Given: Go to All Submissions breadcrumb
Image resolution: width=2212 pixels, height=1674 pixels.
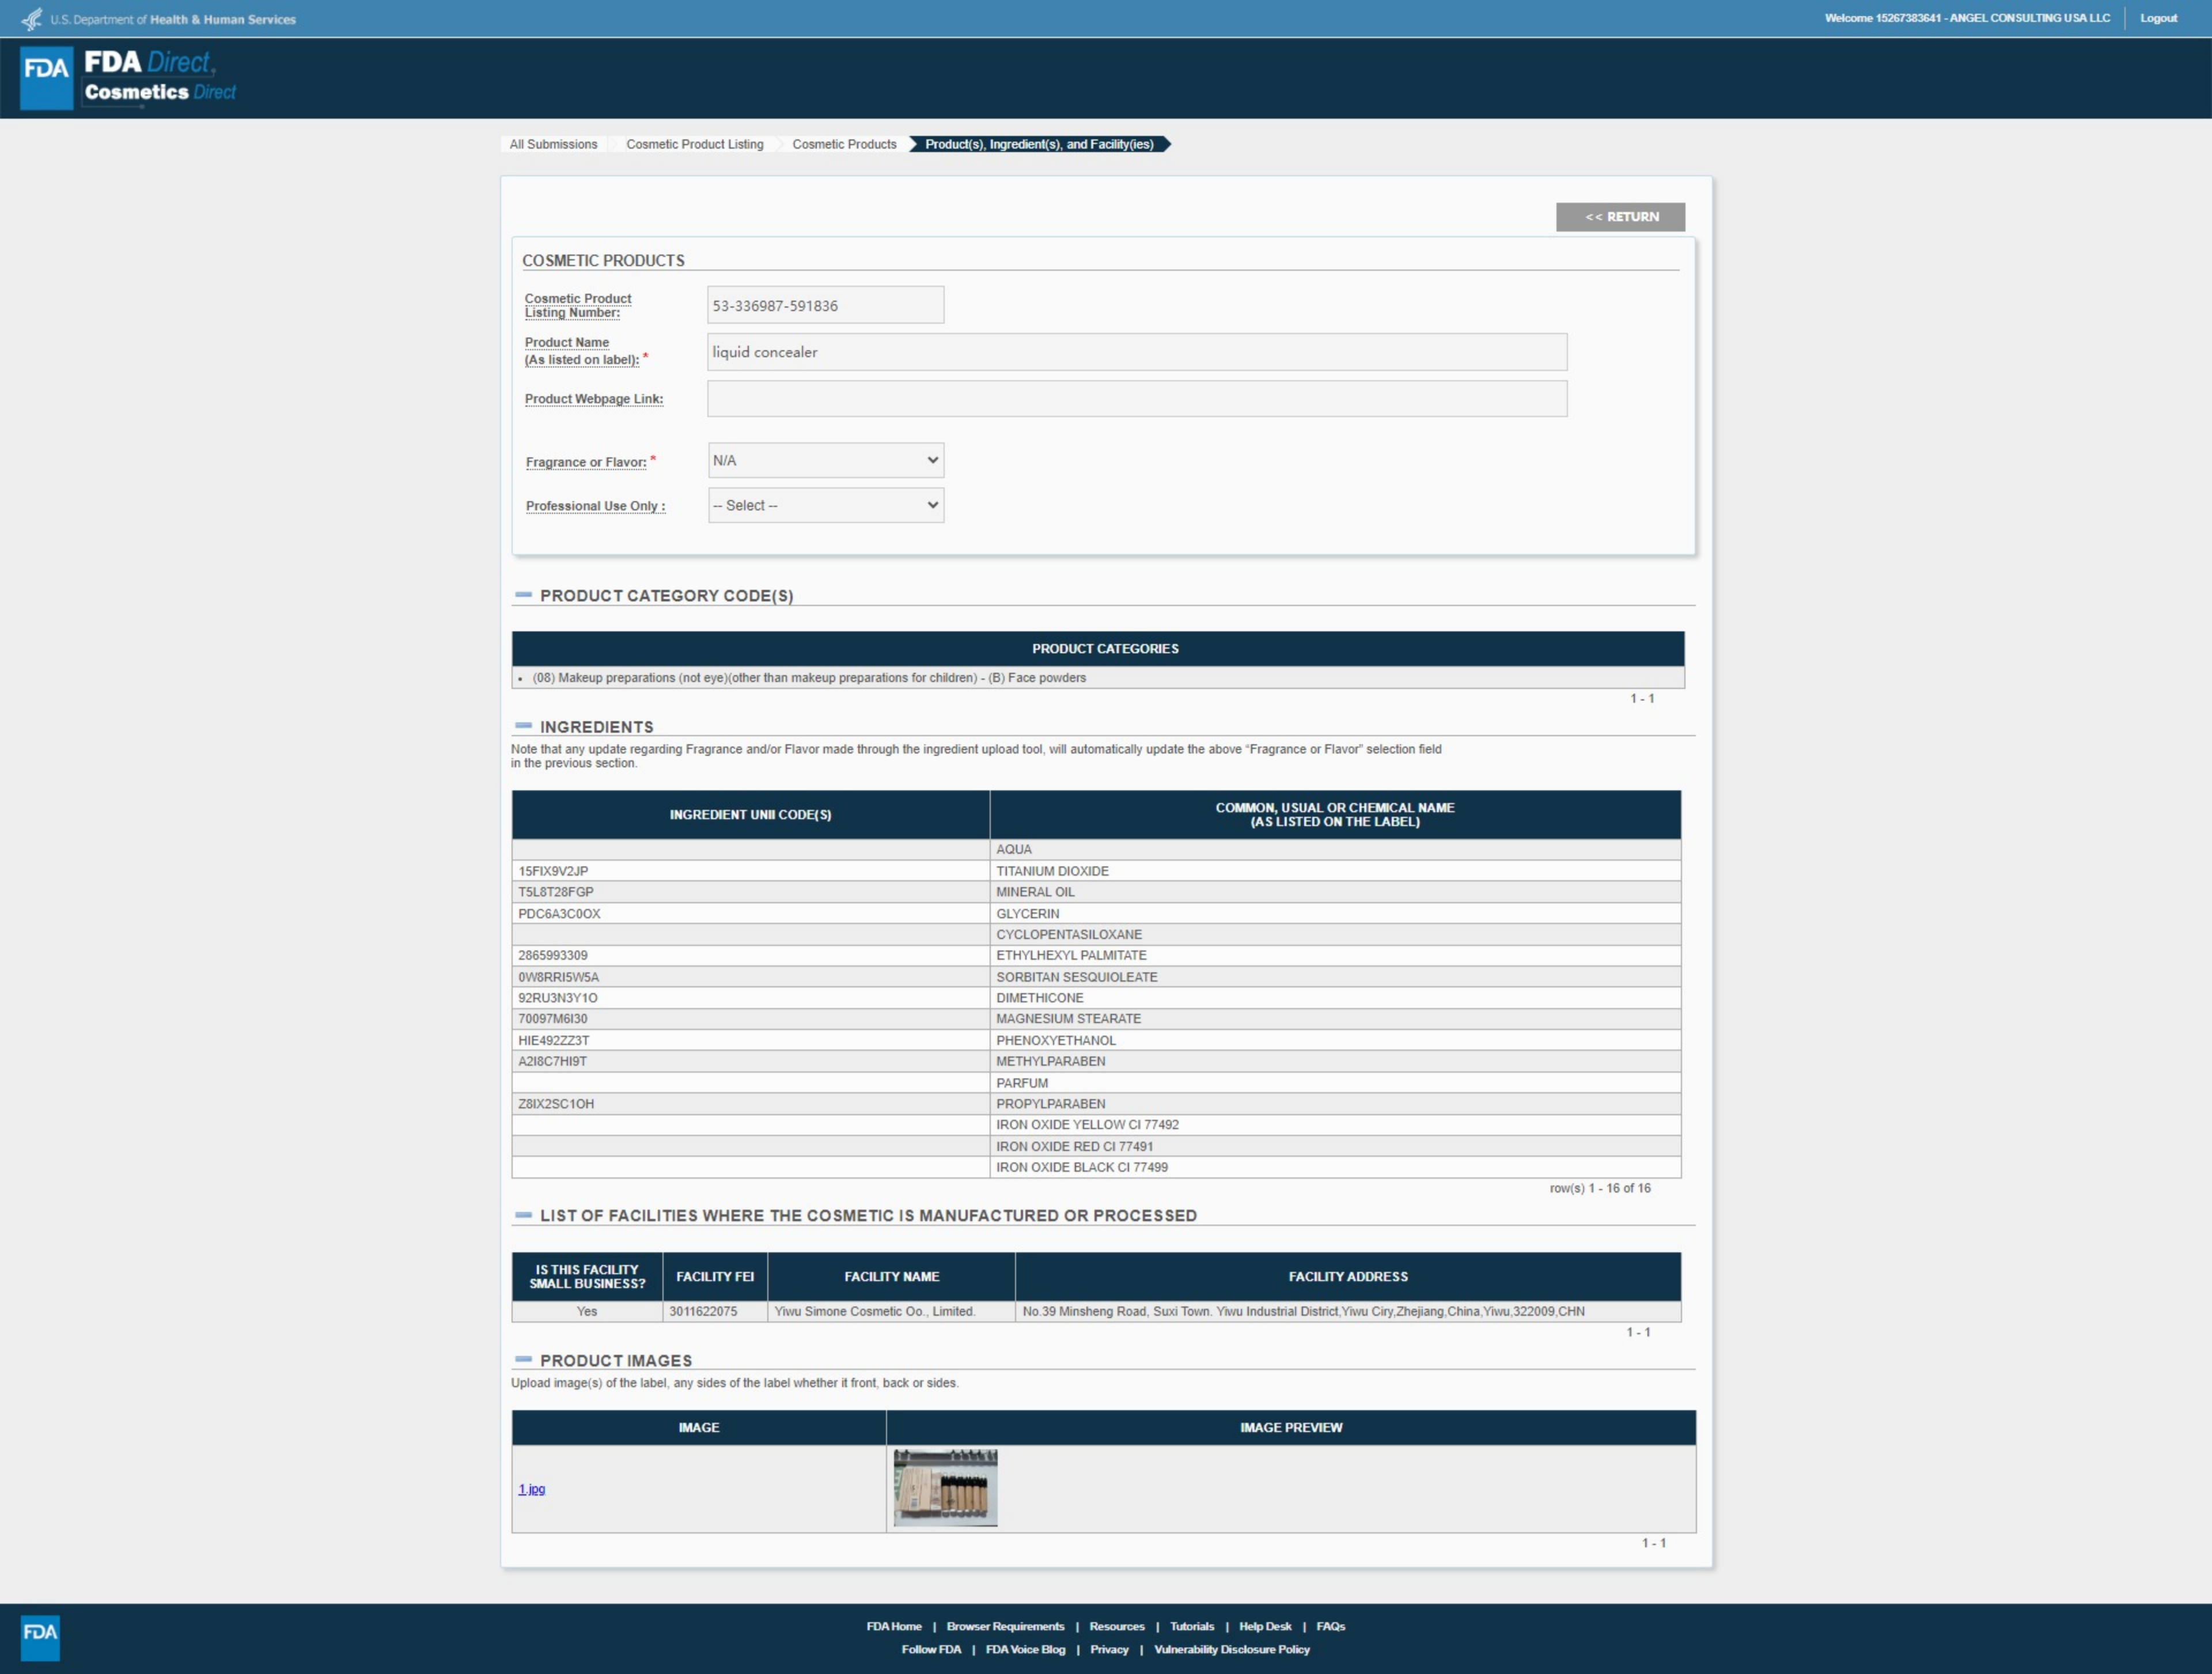Looking at the screenshot, I should pyautogui.click(x=553, y=144).
